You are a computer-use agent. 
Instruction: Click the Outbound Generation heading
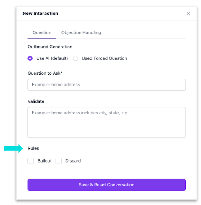pyautogui.click(x=50, y=47)
